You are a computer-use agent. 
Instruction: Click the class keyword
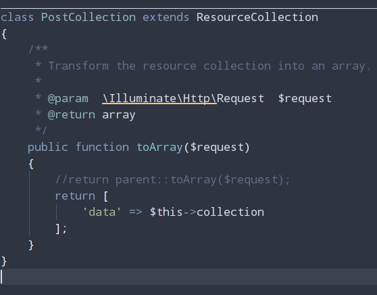(x=17, y=18)
